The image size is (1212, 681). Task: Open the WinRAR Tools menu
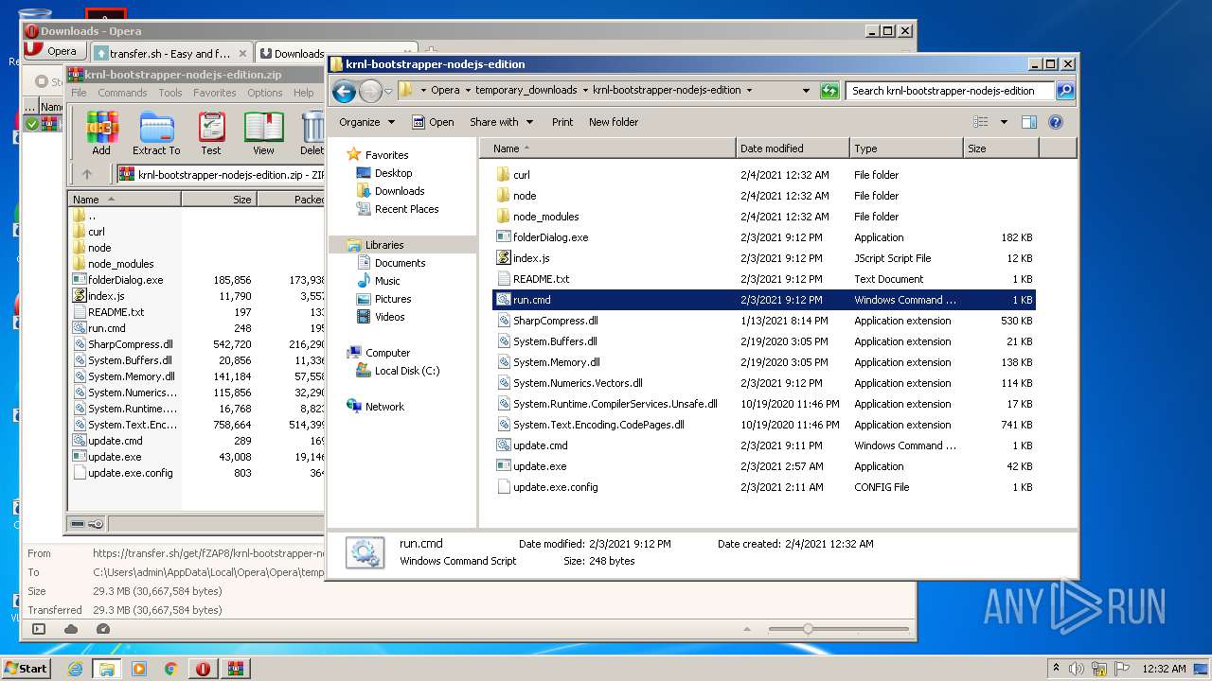pyautogui.click(x=170, y=93)
